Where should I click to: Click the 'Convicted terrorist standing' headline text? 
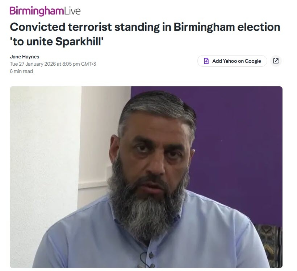tap(85, 27)
